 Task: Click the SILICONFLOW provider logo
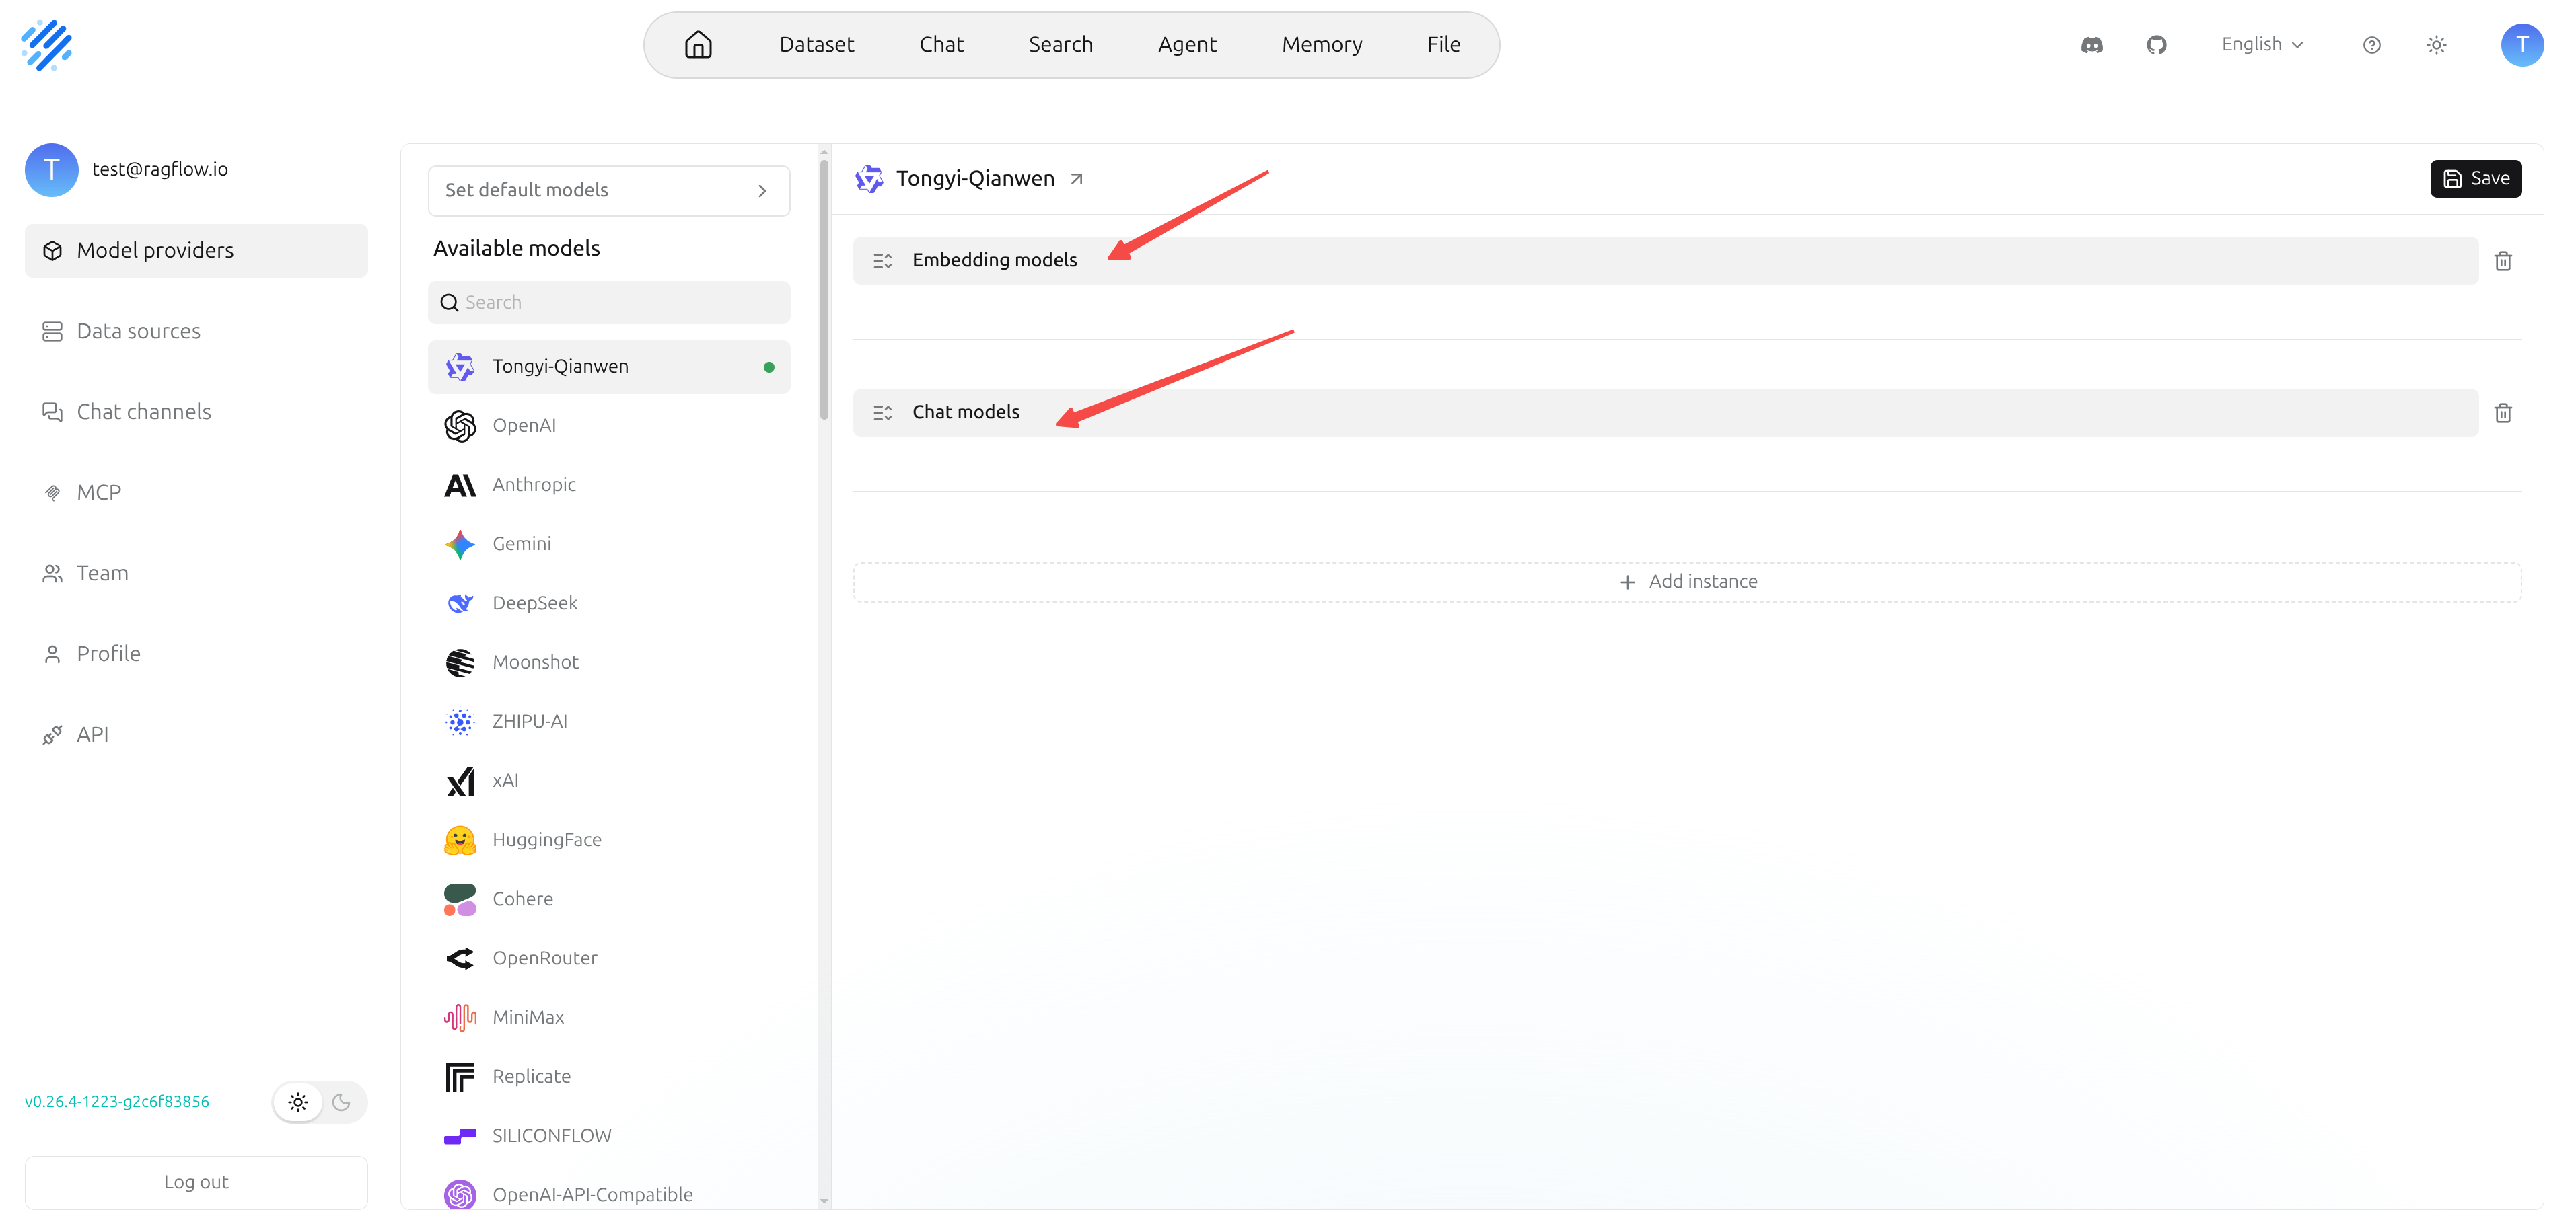click(460, 1136)
